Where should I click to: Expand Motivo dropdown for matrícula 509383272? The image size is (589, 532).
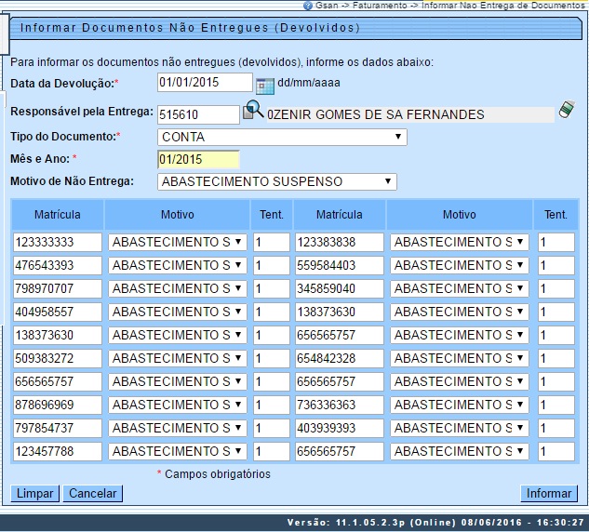pos(178,358)
